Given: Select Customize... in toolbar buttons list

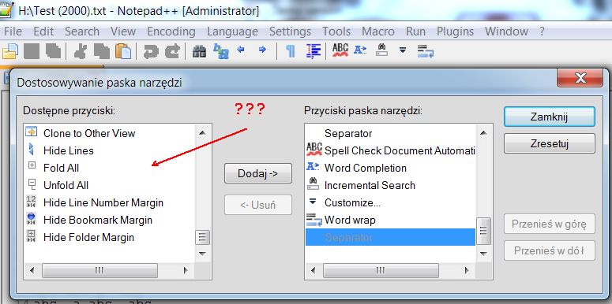Looking at the screenshot, I should pos(390,202).
